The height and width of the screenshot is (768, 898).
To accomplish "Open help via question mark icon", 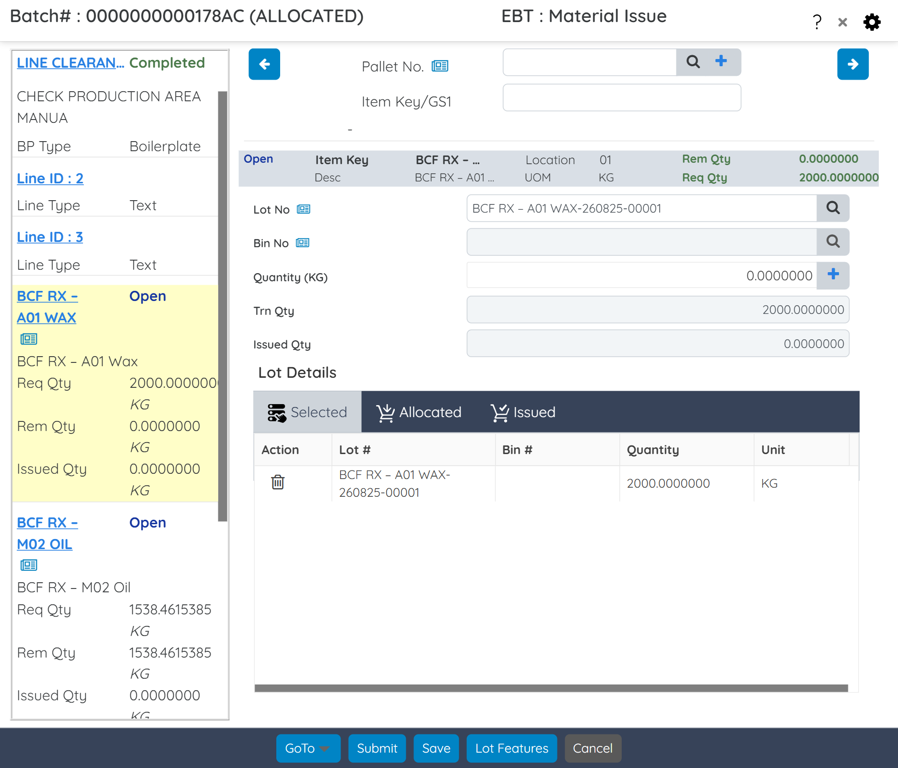I will [x=817, y=22].
